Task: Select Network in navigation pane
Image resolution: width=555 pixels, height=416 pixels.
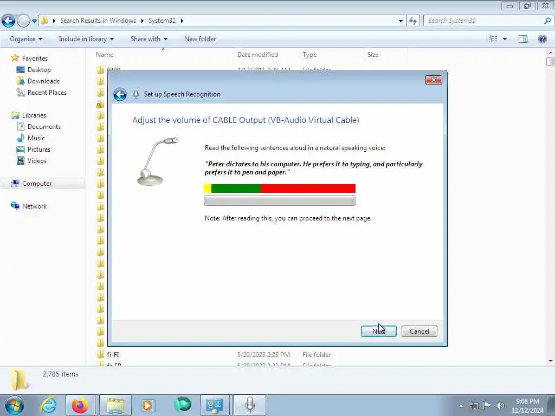Action: 34,206
